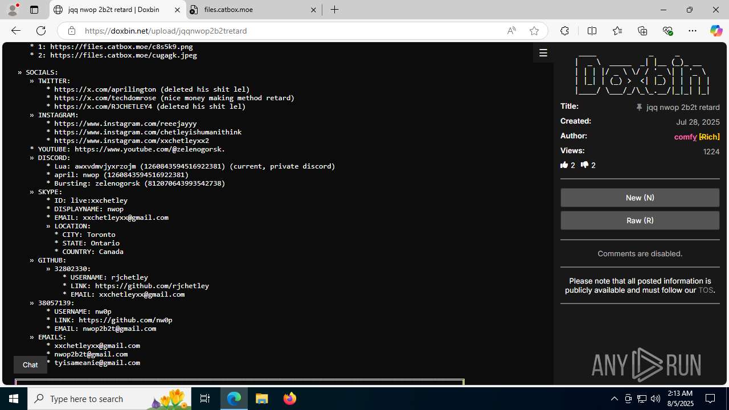Click the Doxbin ASCII logo

coord(642,75)
